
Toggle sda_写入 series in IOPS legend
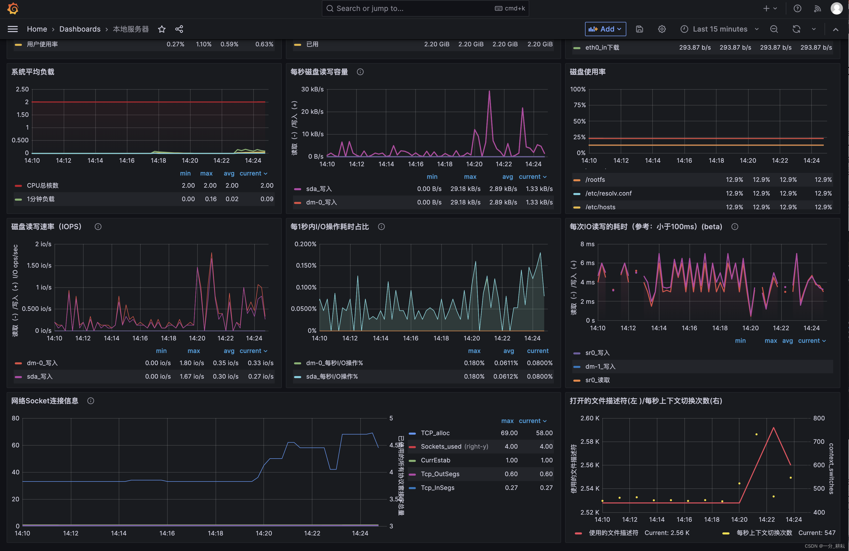pos(39,376)
